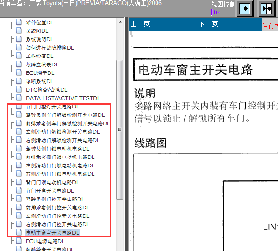Open 左侧滑动门门控开关电路DL
Viewport: 278px width, 251px height.
(57, 216)
